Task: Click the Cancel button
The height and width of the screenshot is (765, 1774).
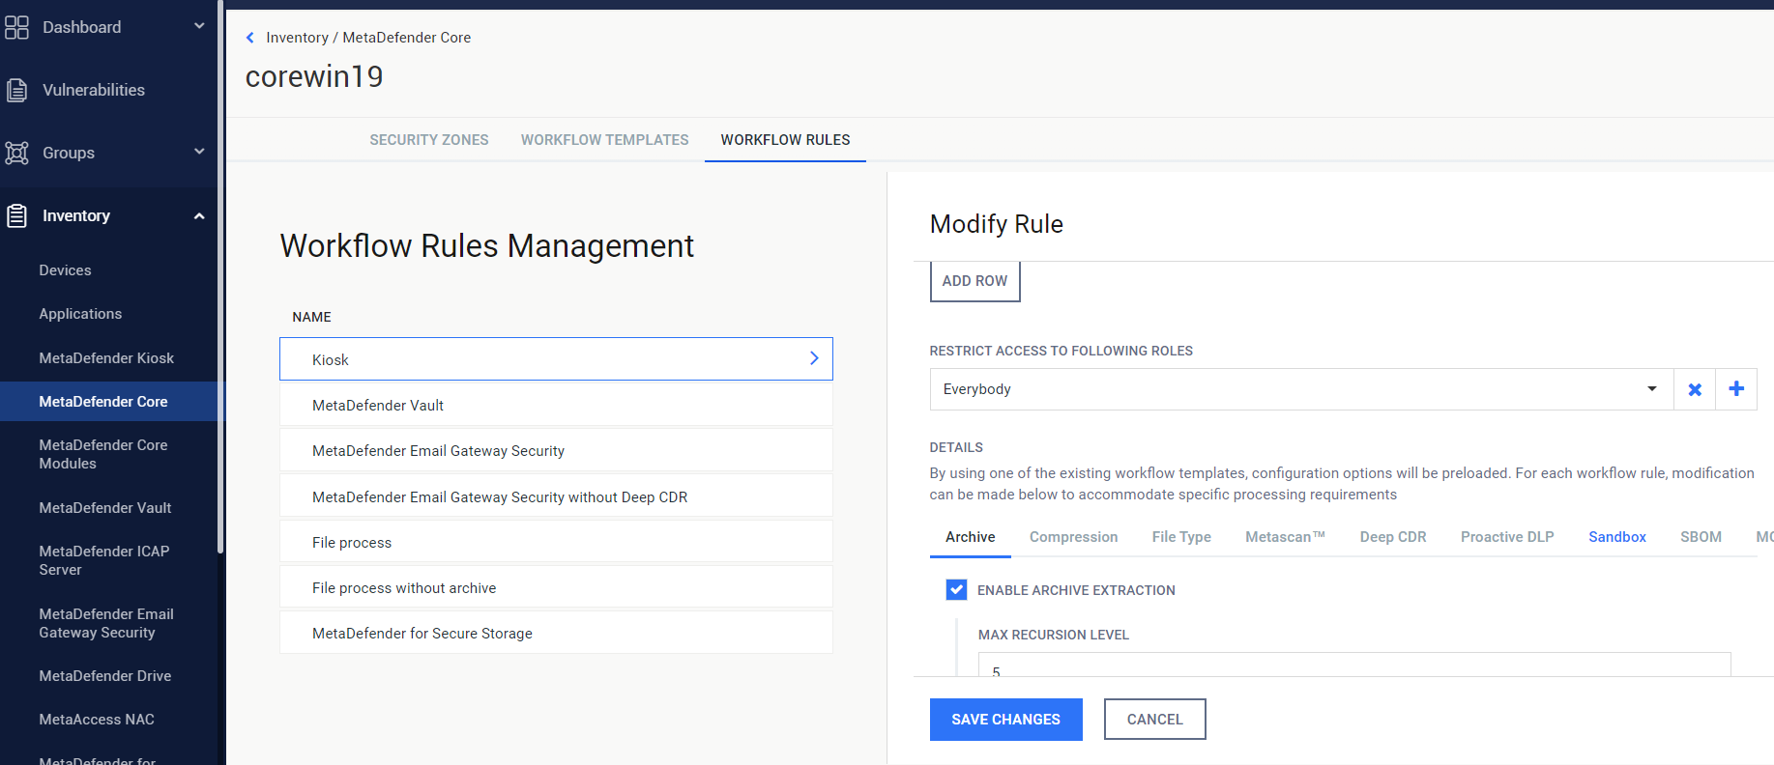Action: click(x=1154, y=720)
